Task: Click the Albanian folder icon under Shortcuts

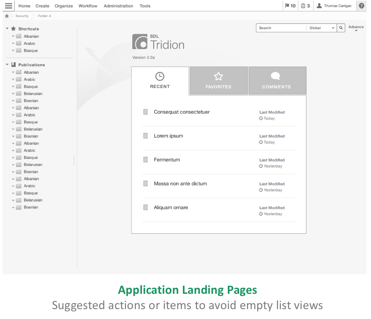Action: coord(19,36)
